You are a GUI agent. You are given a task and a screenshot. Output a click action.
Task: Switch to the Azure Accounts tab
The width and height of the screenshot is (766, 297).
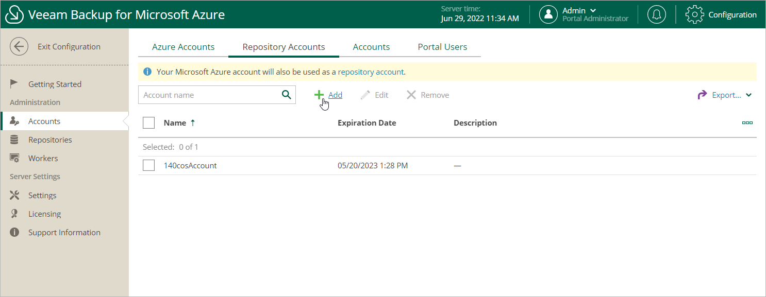183,47
